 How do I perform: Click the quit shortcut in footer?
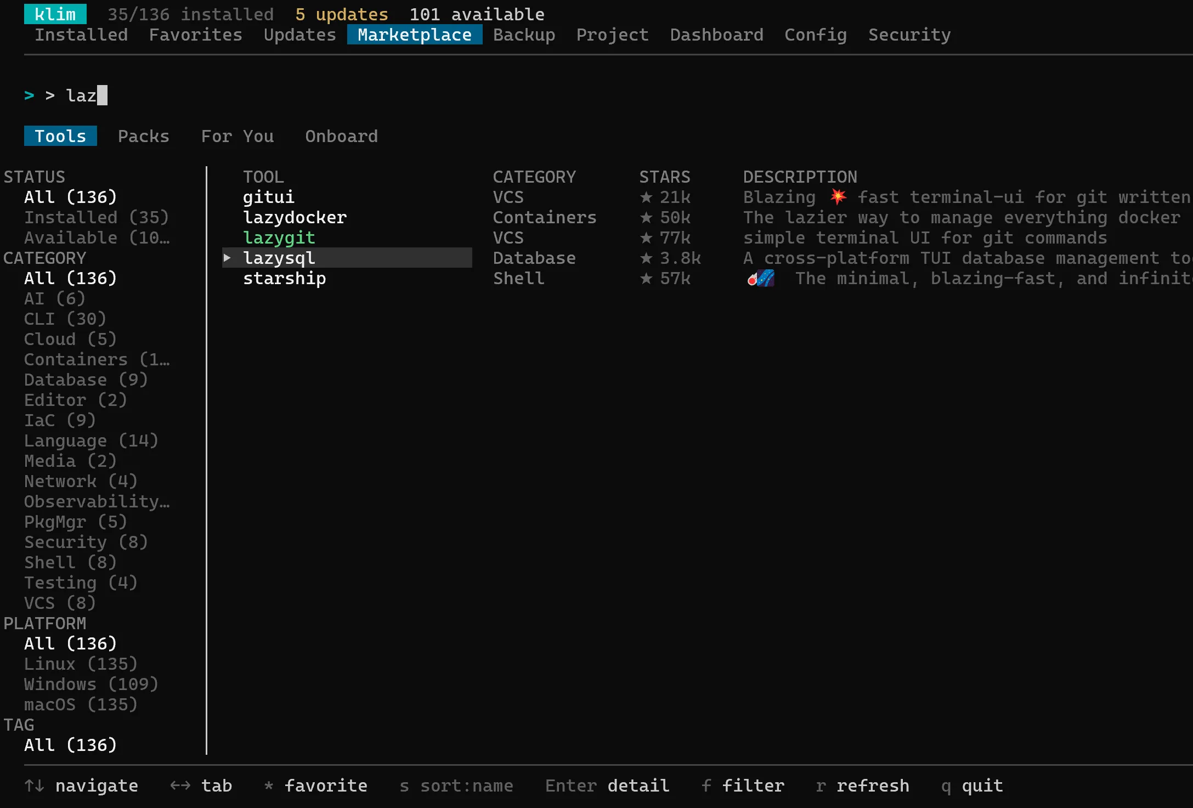[x=972, y=786]
